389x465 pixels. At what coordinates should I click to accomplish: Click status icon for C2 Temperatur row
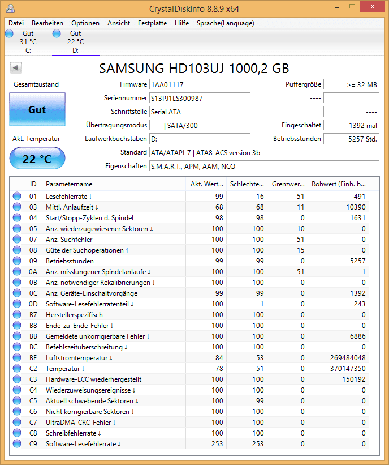17,369
